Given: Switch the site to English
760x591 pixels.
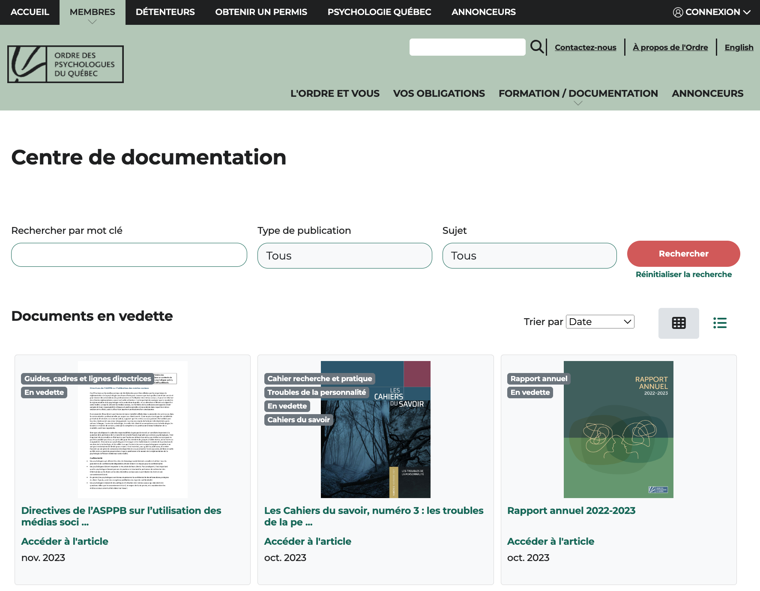Looking at the screenshot, I should 739,47.
